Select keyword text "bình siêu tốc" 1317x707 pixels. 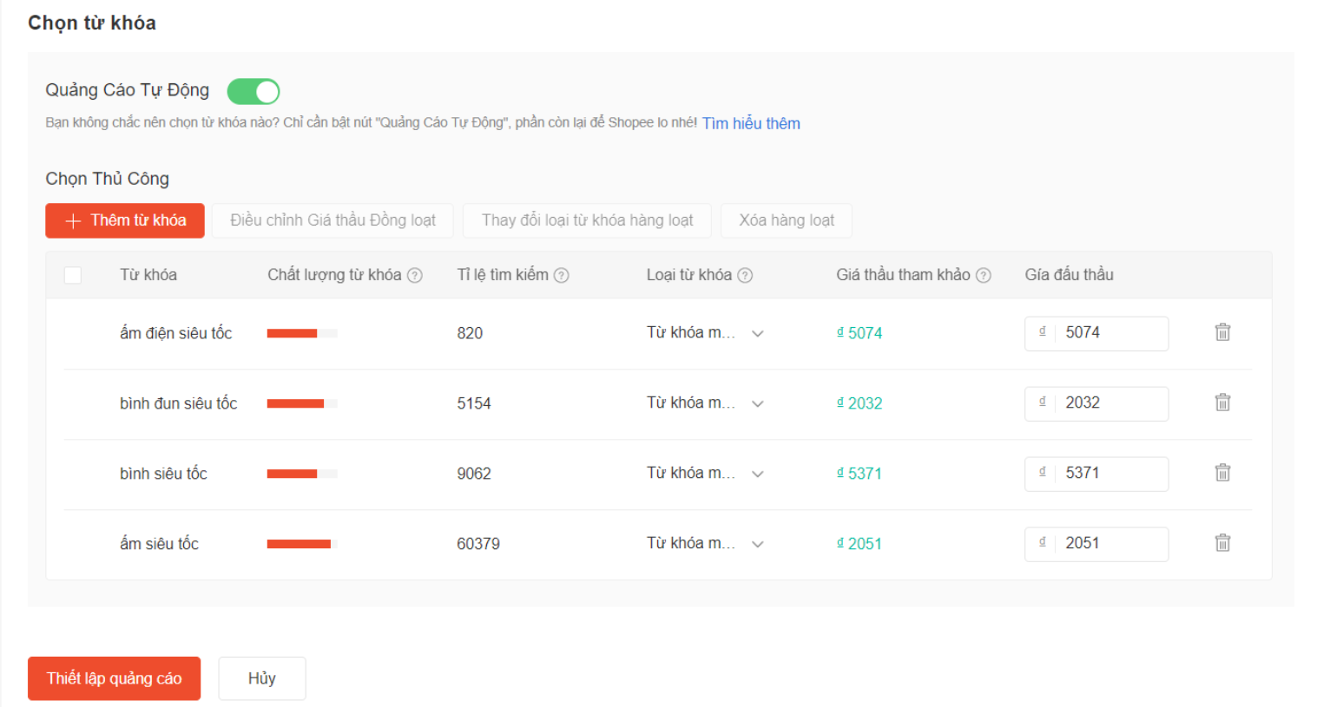pos(163,474)
